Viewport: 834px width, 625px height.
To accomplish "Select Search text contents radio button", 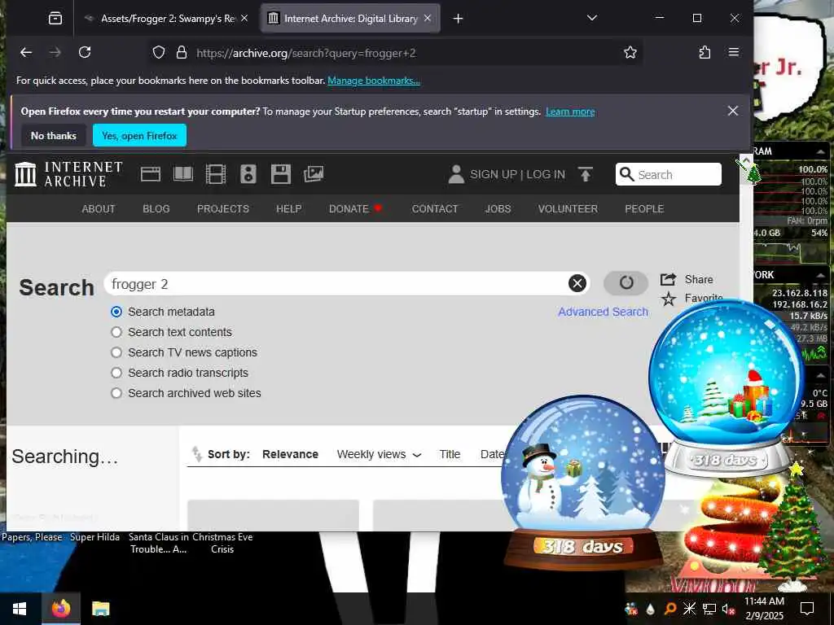I will pos(116,332).
